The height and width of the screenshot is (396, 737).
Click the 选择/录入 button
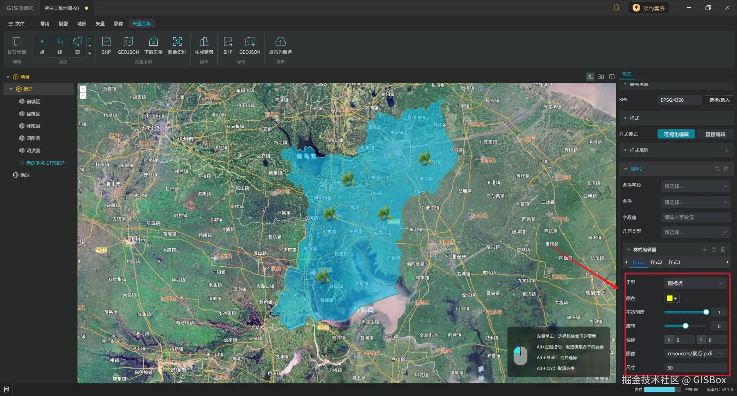pyautogui.click(x=719, y=100)
